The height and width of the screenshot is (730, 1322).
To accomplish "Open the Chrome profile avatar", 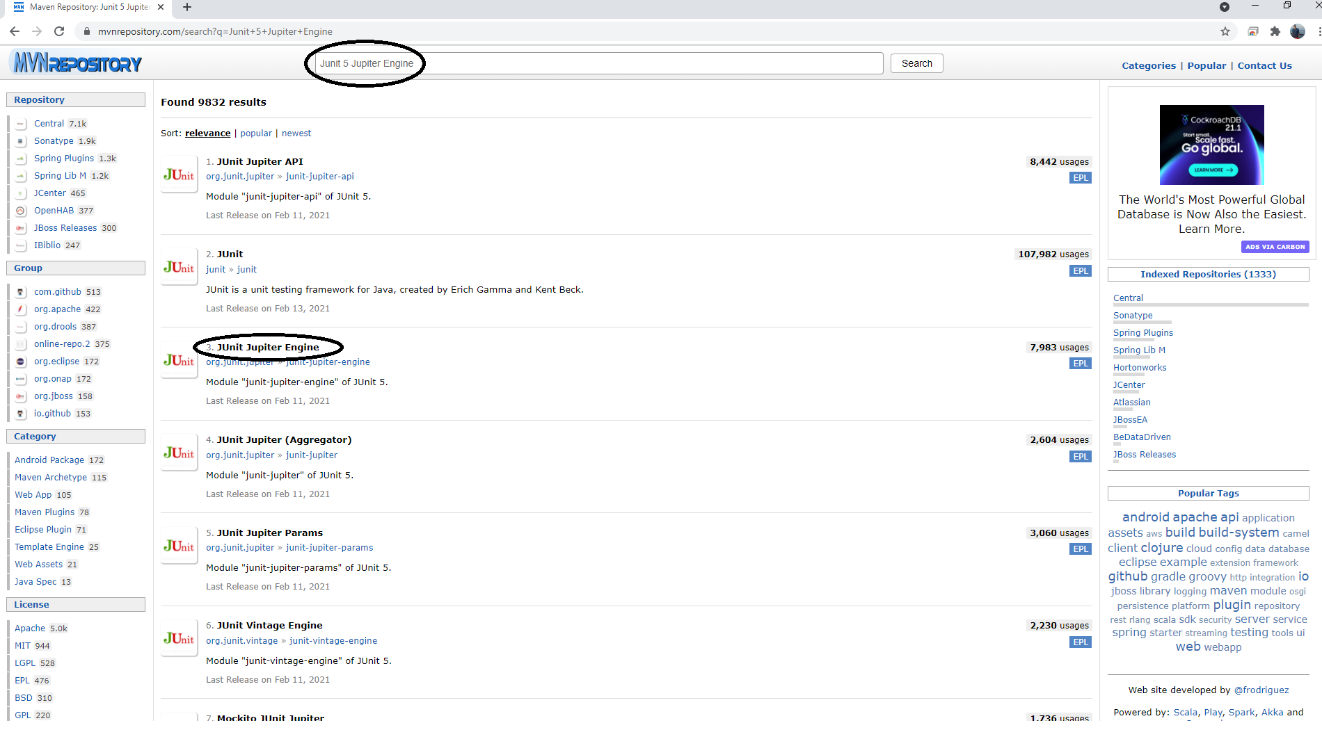I will [x=1298, y=31].
